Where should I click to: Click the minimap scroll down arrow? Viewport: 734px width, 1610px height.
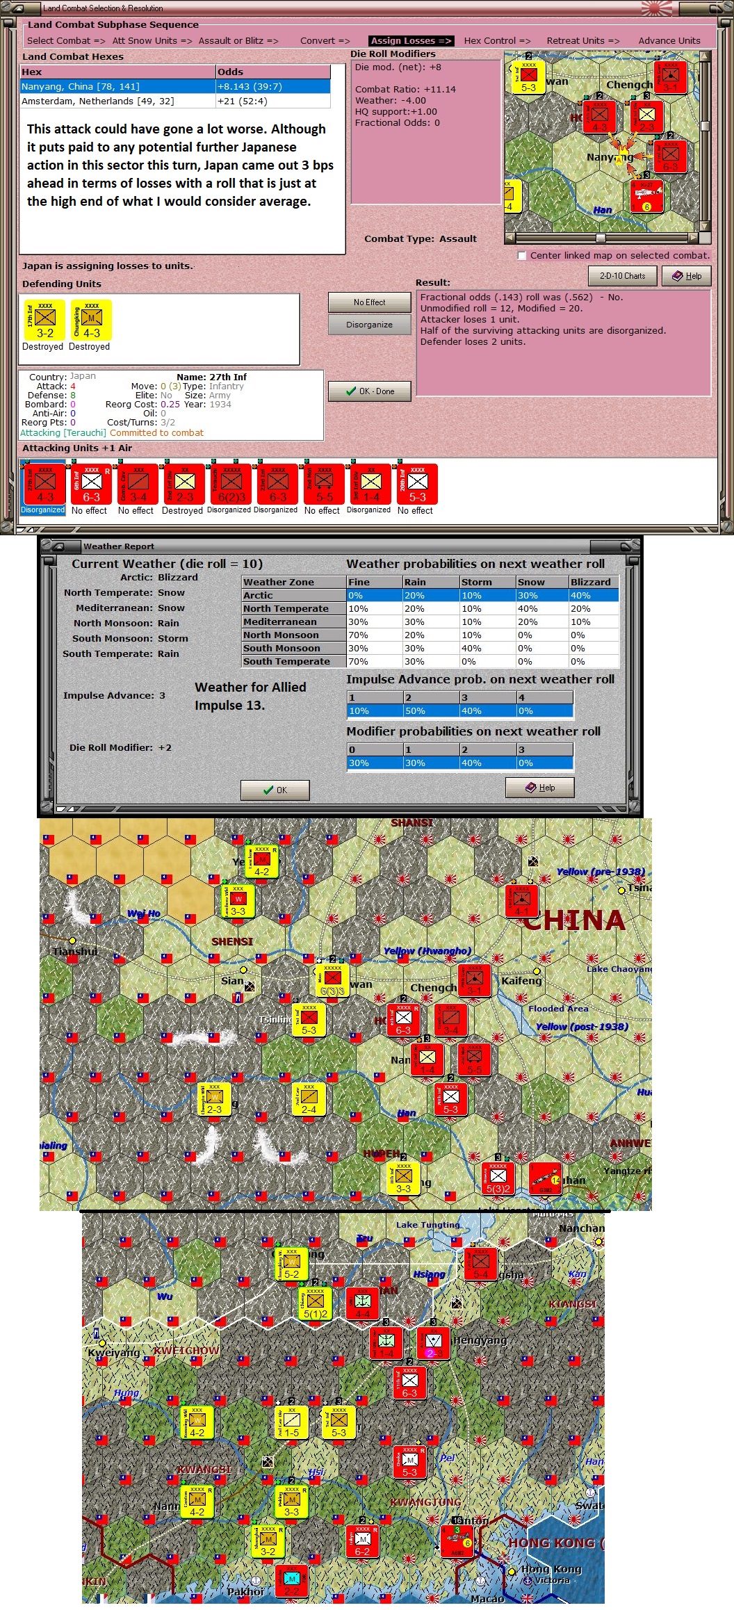(x=705, y=227)
